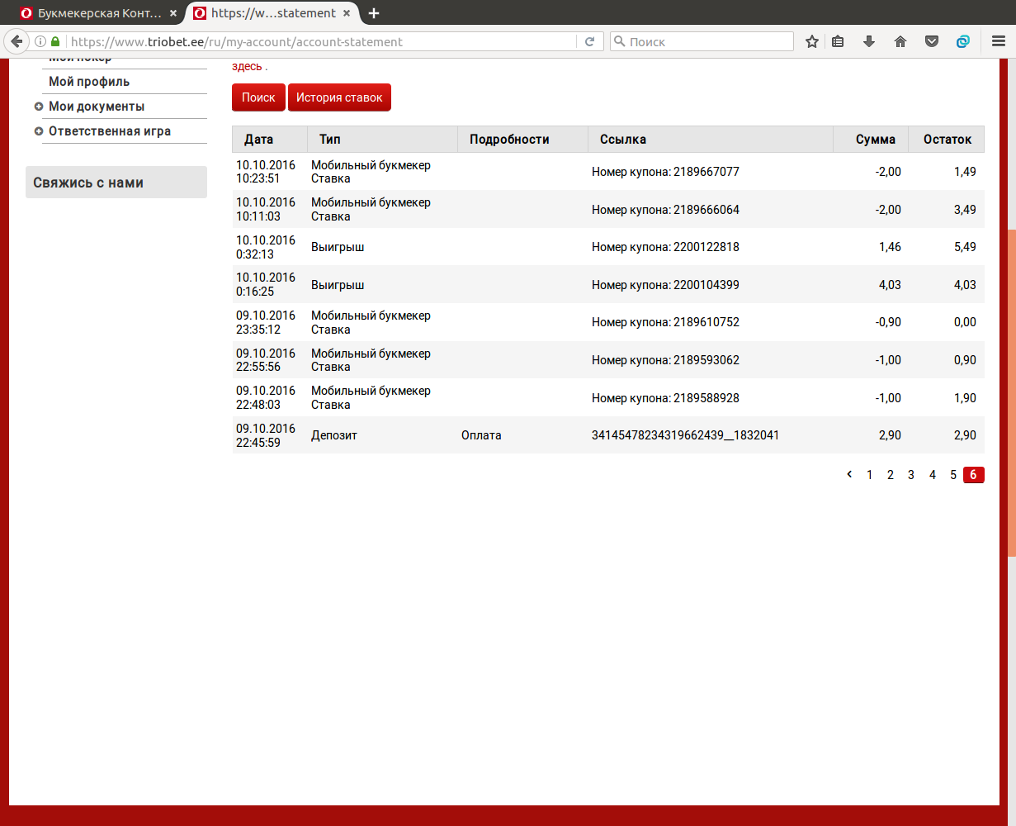This screenshot has height=826, width=1016.
Task: Go to statement page 2
Action: click(x=891, y=475)
